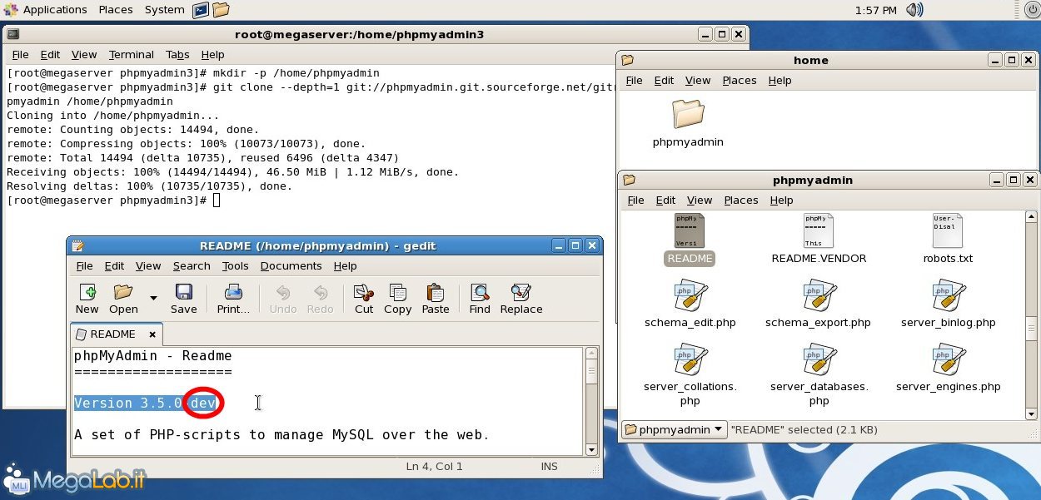Open the gedit Help menu
The height and width of the screenshot is (500, 1041).
tap(345, 266)
